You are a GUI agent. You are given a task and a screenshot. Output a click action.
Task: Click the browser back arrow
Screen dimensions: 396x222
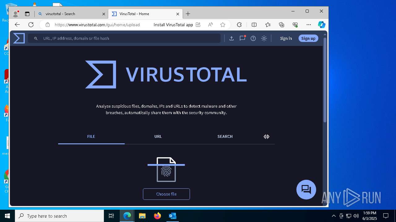tap(17, 25)
